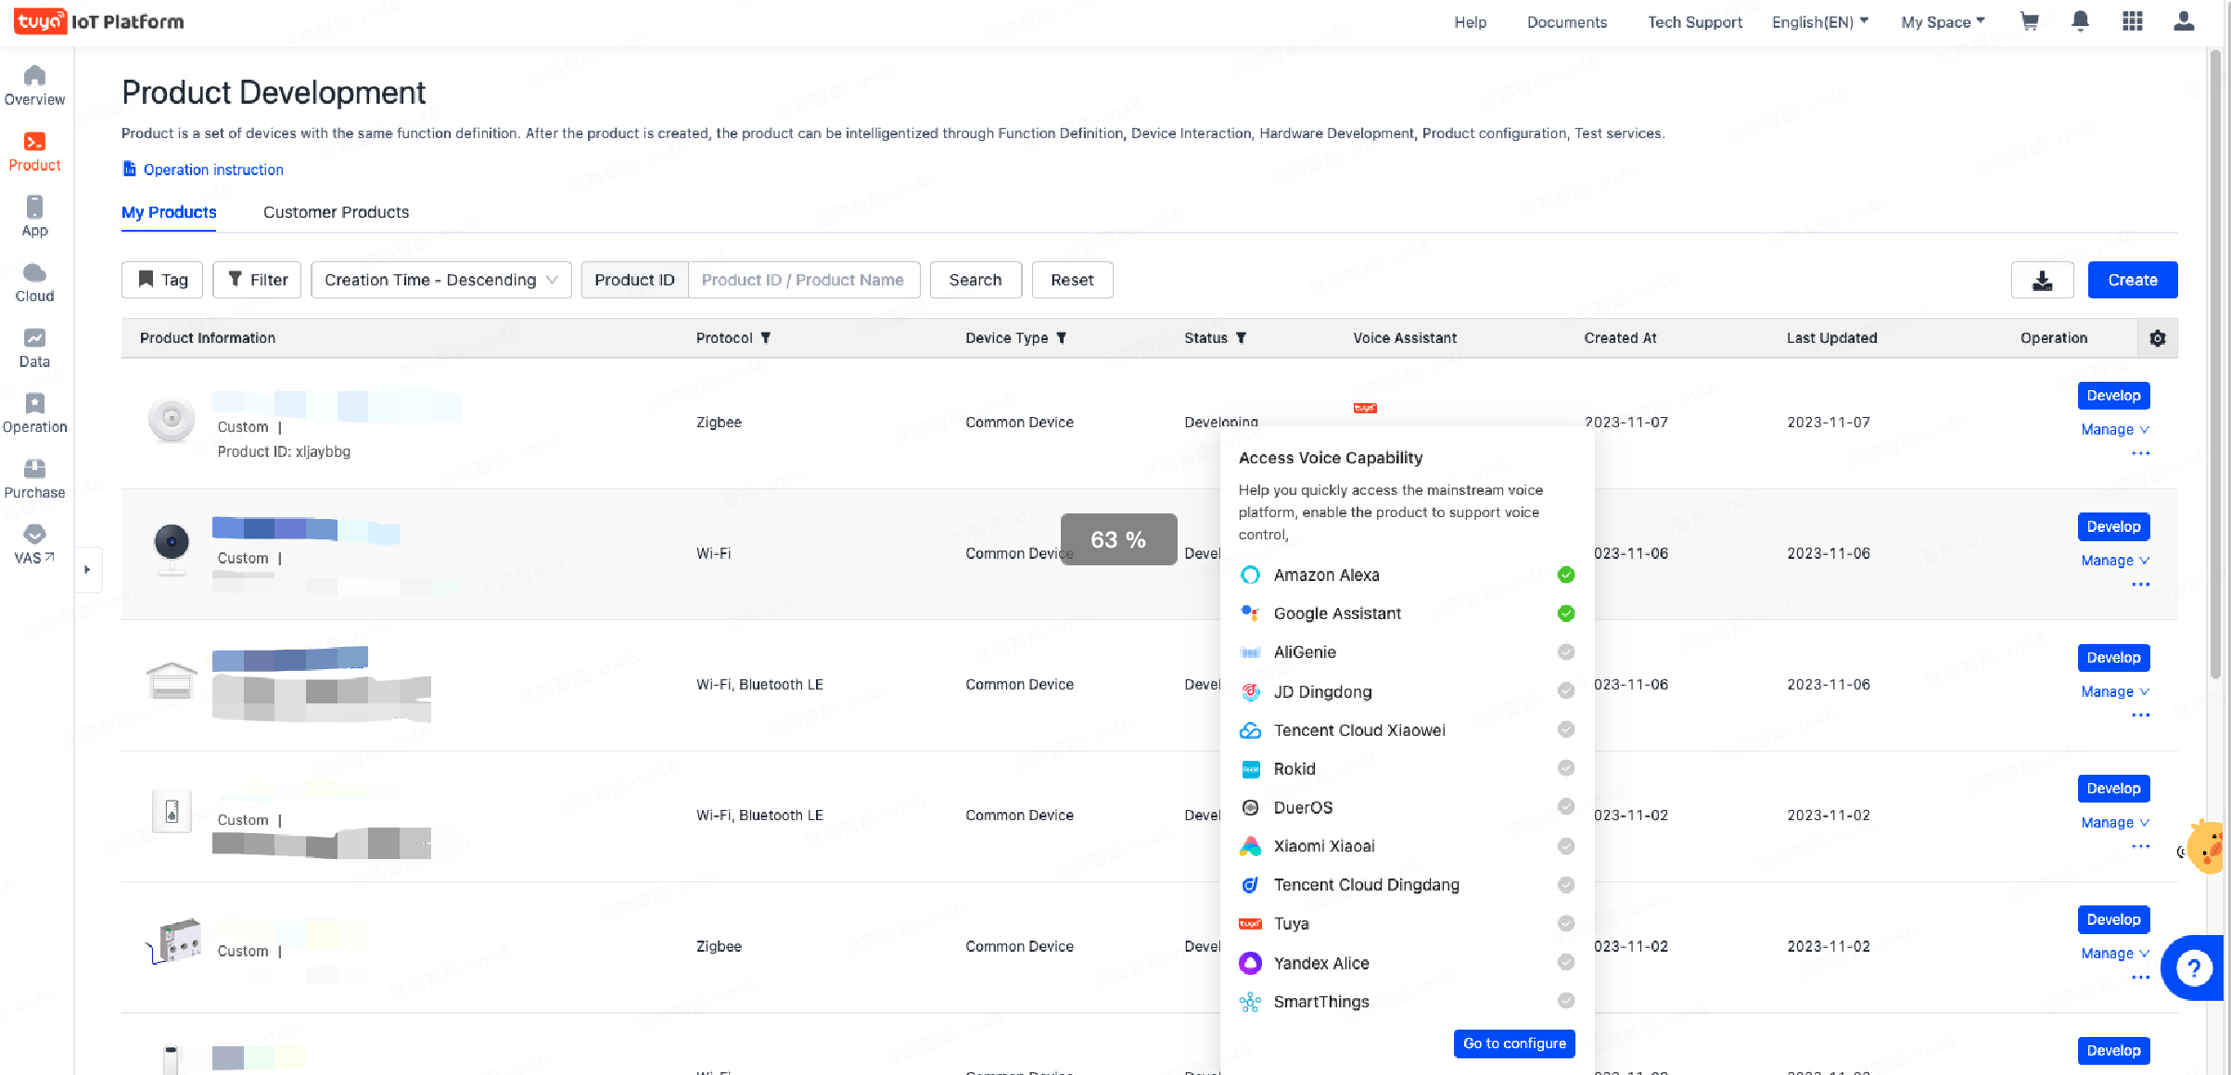The height and width of the screenshot is (1075, 2231).
Task: Toggle the Tuya check mark in voice list
Action: tap(1565, 923)
